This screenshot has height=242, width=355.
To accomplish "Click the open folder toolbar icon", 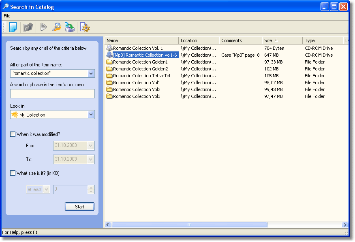I will (x=28, y=27).
